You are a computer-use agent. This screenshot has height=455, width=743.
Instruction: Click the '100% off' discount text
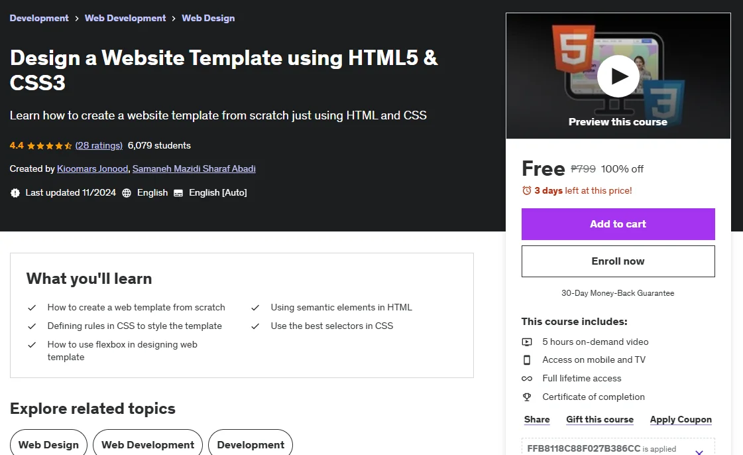coord(622,168)
